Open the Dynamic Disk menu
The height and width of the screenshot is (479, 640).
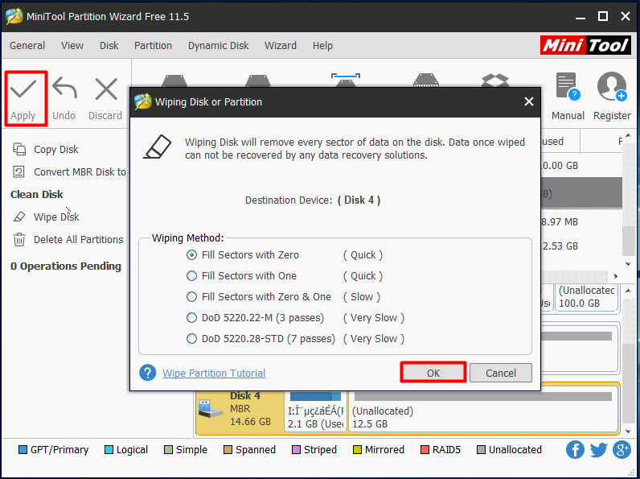[219, 45]
